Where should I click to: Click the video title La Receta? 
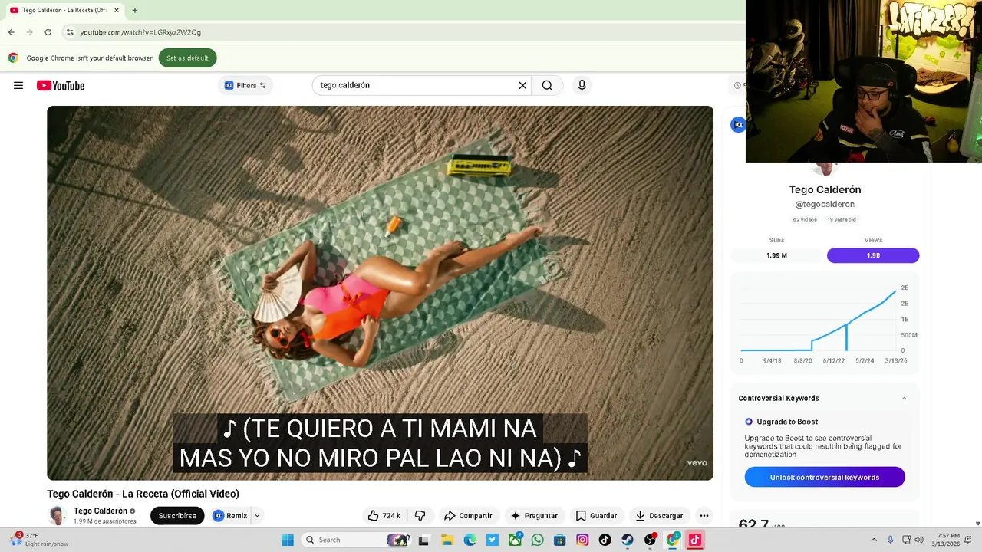[x=143, y=494]
